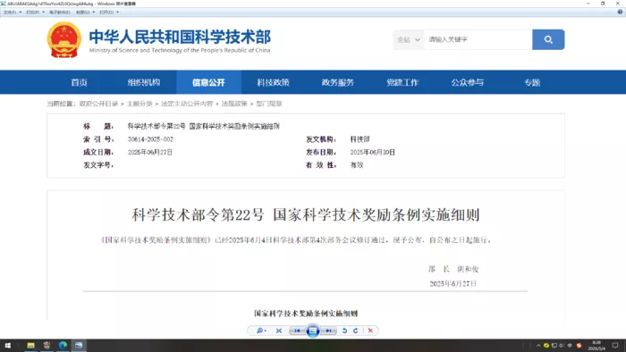The height and width of the screenshot is (352, 626).
Task: Click the fit-to-window actual size icon
Action: pos(279,331)
